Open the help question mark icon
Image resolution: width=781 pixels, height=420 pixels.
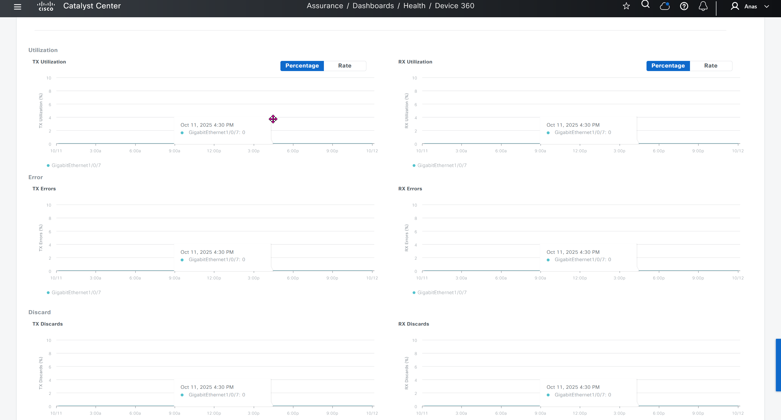point(684,6)
